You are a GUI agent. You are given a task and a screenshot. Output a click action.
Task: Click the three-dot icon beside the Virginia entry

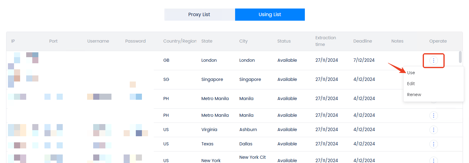(433, 130)
